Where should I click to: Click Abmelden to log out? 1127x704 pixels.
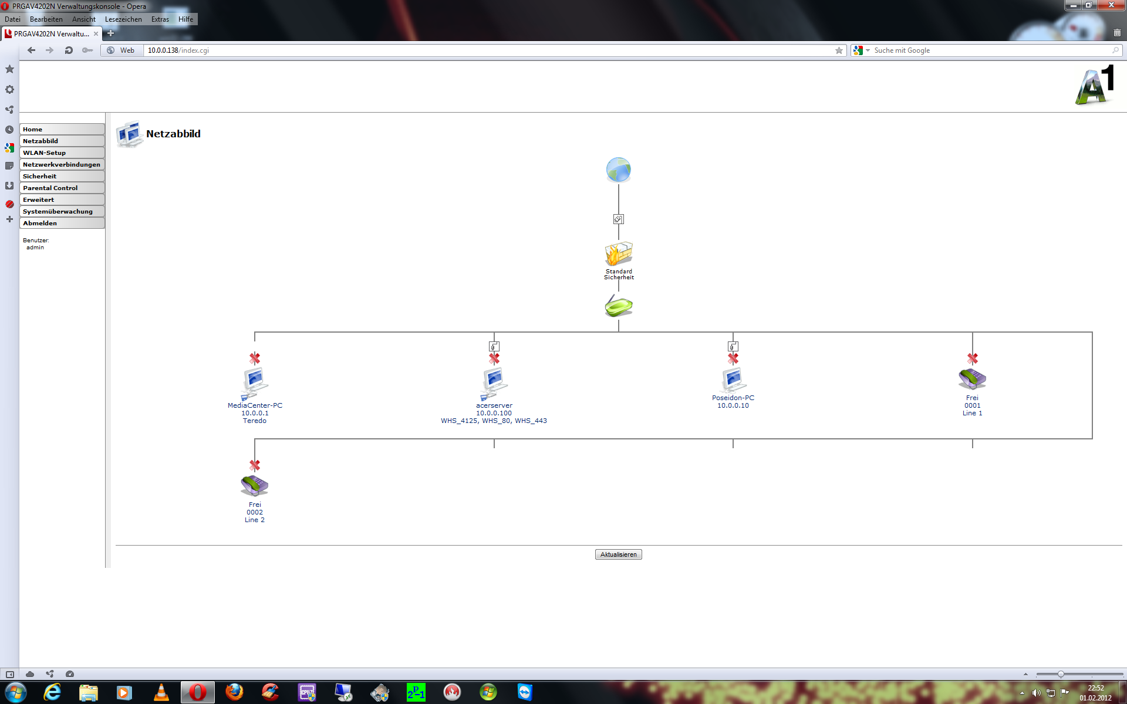62,223
